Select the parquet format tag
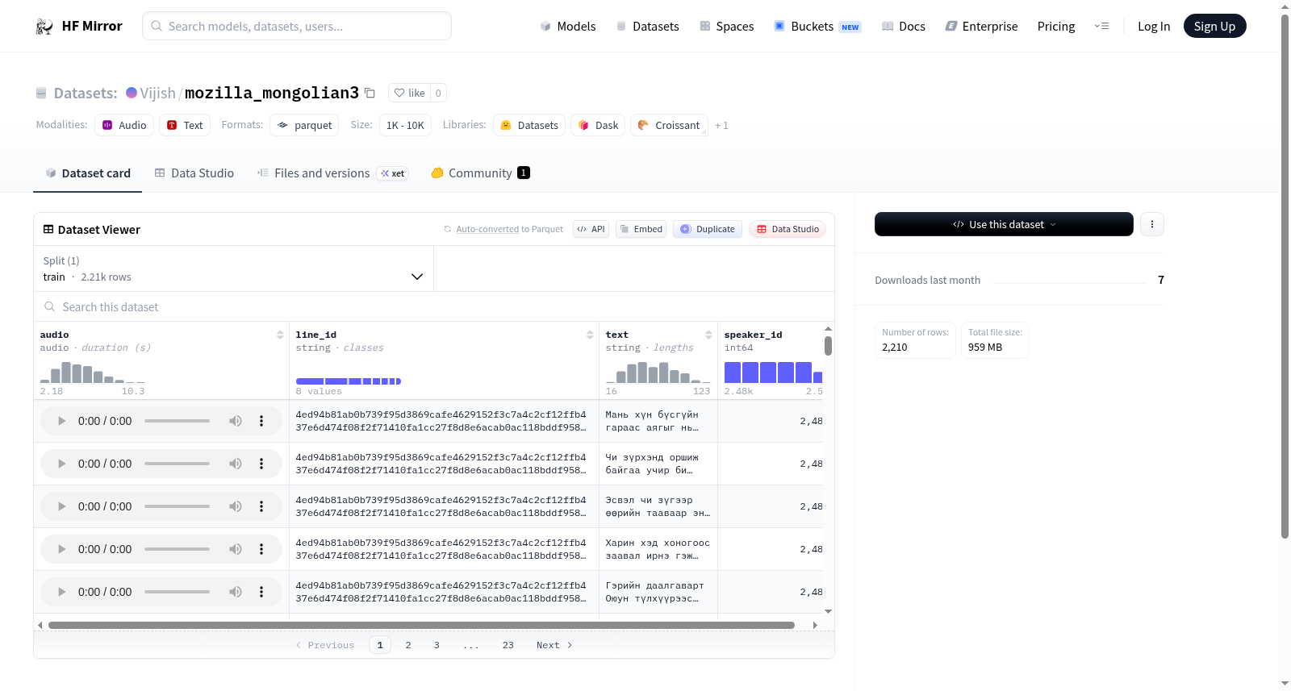This screenshot has height=691, width=1291. 304,125
